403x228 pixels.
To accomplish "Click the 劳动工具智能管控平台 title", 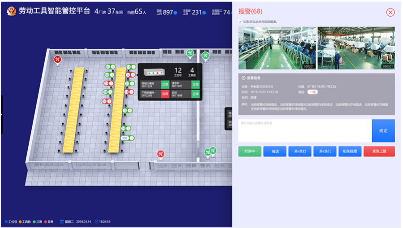I will click(x=54, y=11).
